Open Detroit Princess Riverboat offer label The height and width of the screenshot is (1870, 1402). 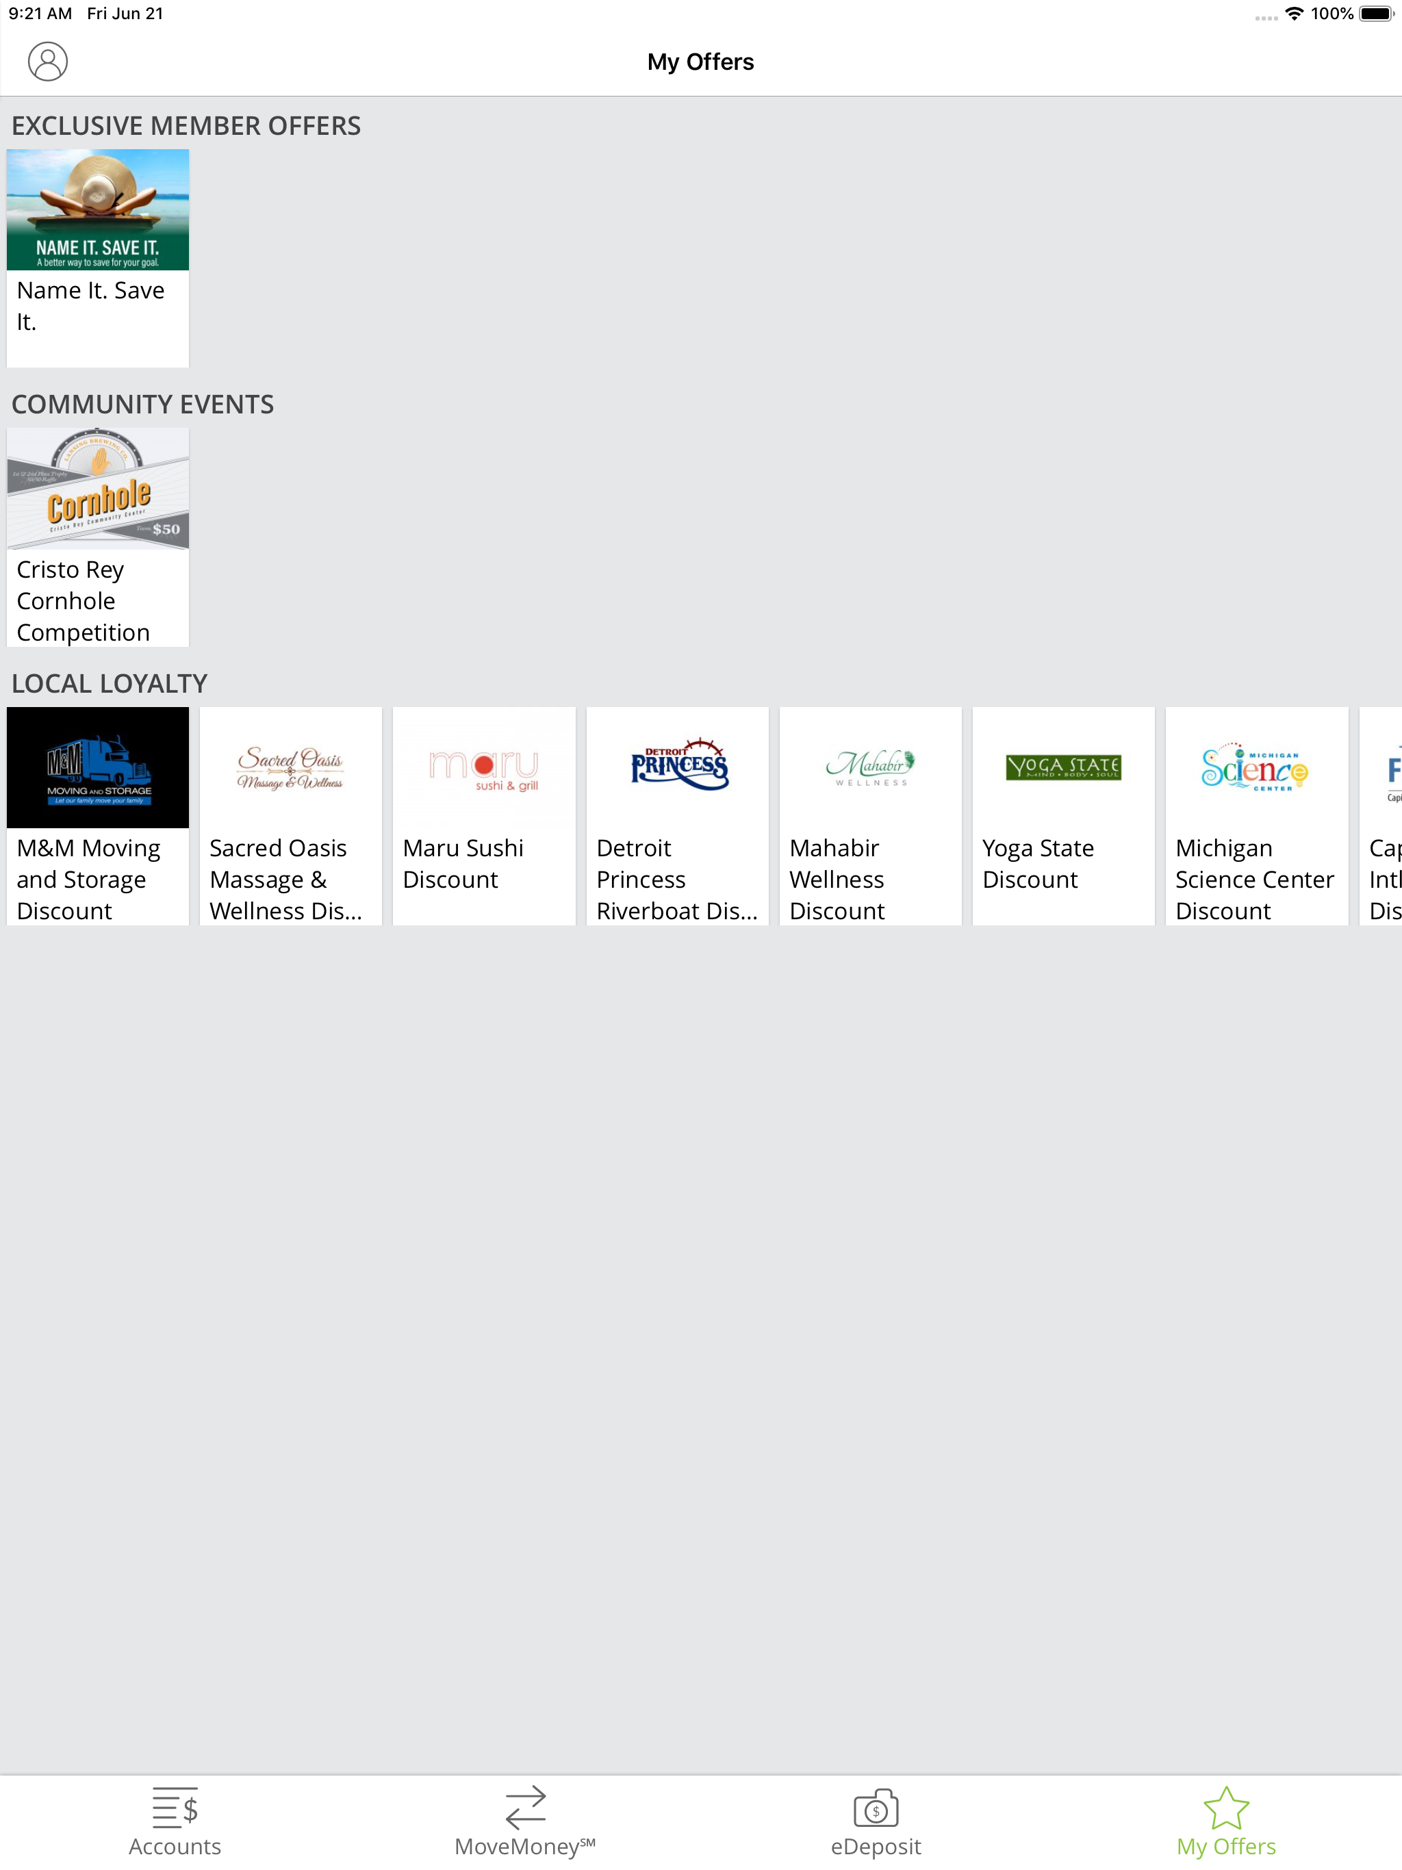676,879
